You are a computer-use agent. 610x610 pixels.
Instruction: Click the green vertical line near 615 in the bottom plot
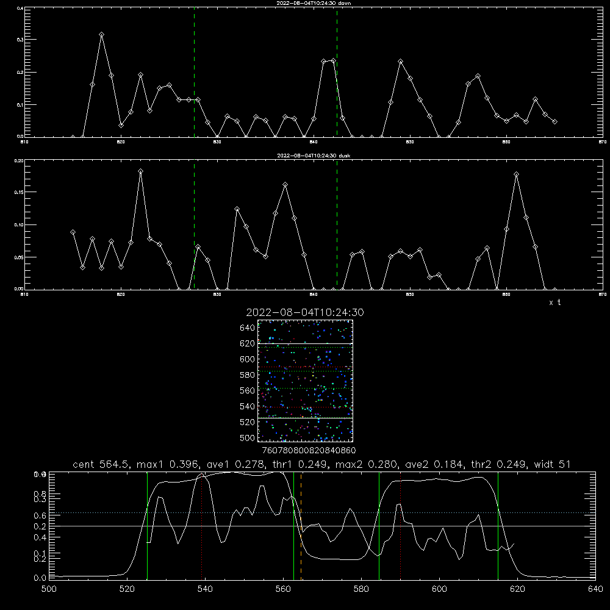(x=498, y=526)
